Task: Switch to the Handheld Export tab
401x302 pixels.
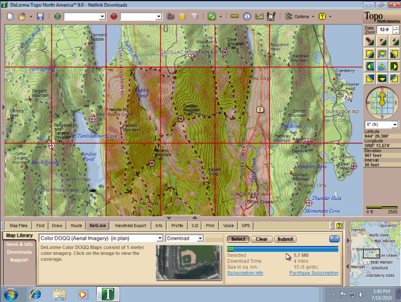Action: tap(131, 225)
